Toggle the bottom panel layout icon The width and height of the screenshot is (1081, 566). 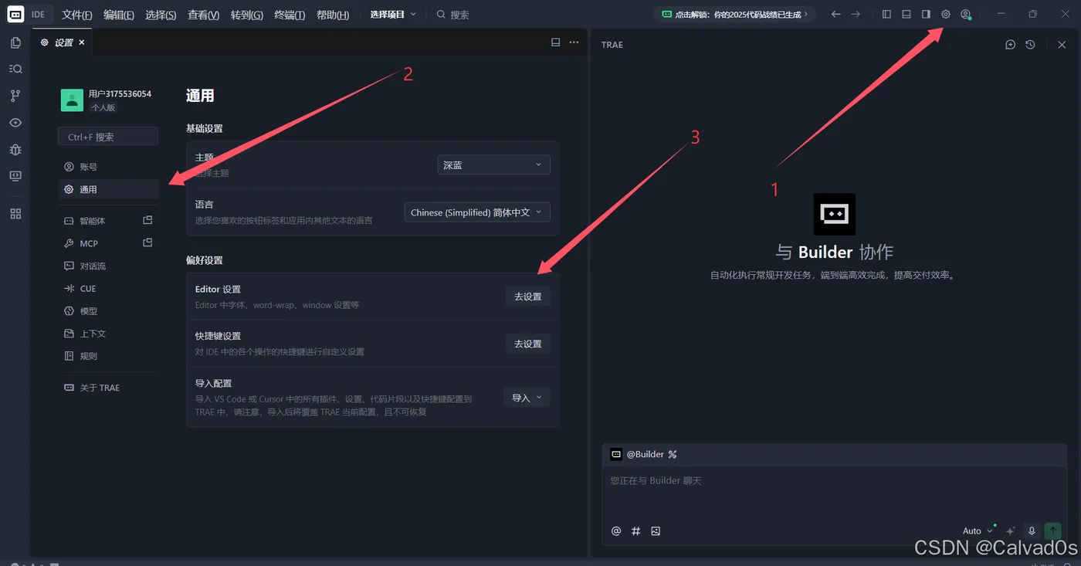pos(906,14)
